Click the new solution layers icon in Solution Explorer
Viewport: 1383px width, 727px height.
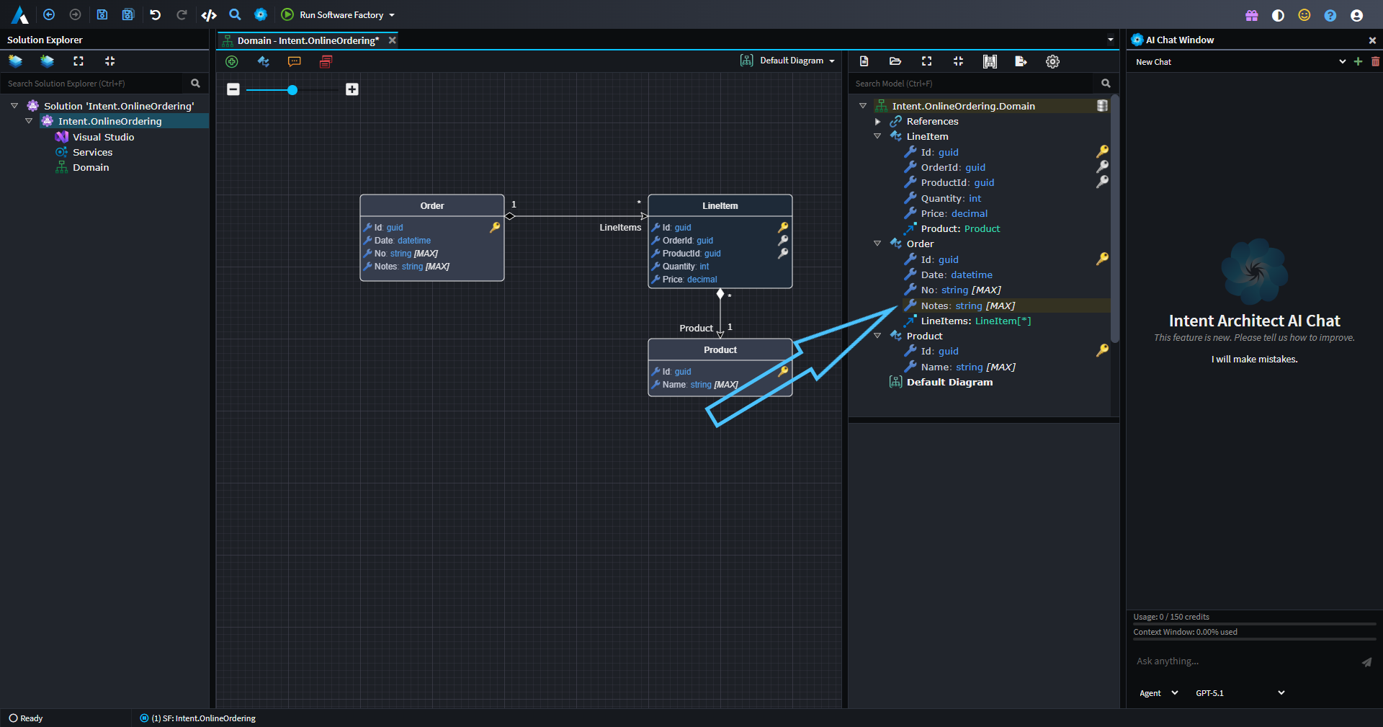[x=15, y=61]
